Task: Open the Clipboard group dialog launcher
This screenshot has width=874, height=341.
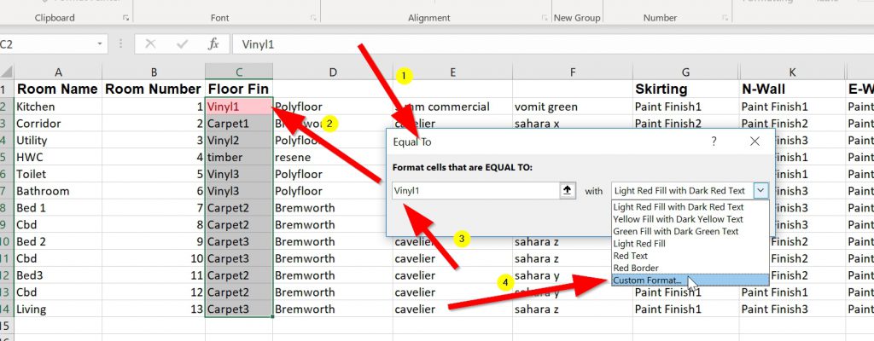Action: (x=126, y=18)
